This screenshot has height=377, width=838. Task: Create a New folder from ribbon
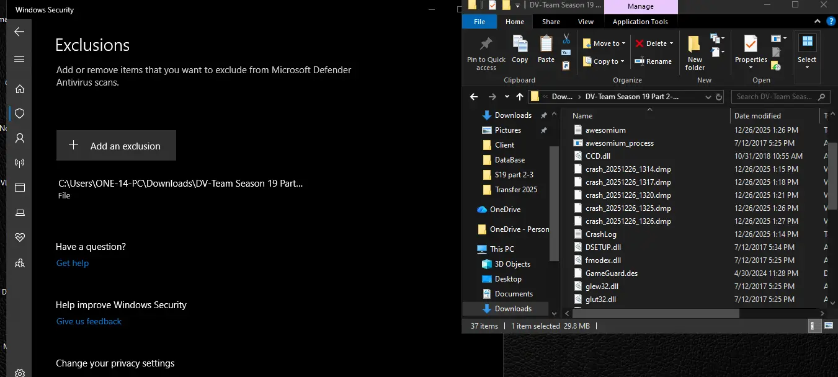tap(695, 53)
